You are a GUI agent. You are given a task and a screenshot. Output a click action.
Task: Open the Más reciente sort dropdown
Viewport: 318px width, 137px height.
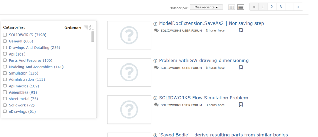pyautogui.click(x=206, y=7)
